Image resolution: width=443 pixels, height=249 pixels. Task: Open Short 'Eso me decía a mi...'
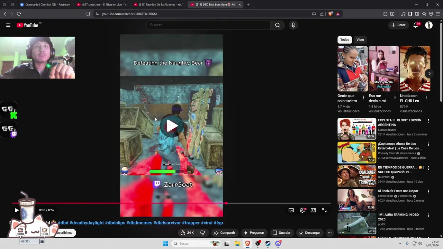384,69
